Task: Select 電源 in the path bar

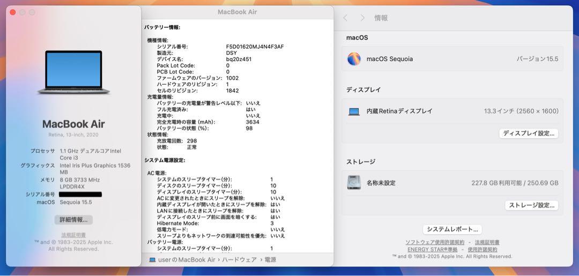Action: [x=270, y=260]
